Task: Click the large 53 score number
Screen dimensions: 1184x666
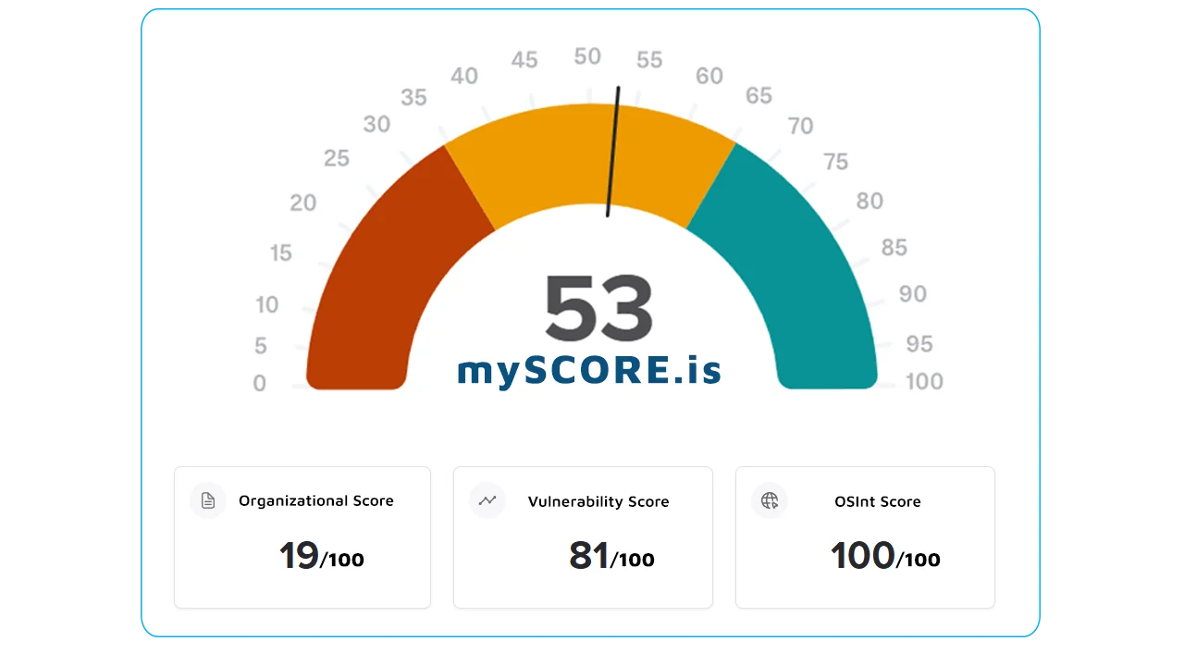Action: (598, 308)
